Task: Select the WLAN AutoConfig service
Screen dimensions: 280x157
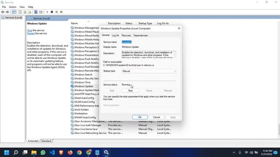Action: pos(84,102)
